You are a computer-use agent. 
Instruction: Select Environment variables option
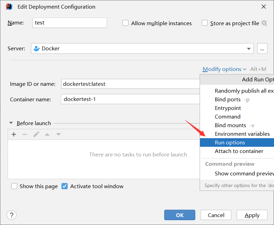click(237, 134)
